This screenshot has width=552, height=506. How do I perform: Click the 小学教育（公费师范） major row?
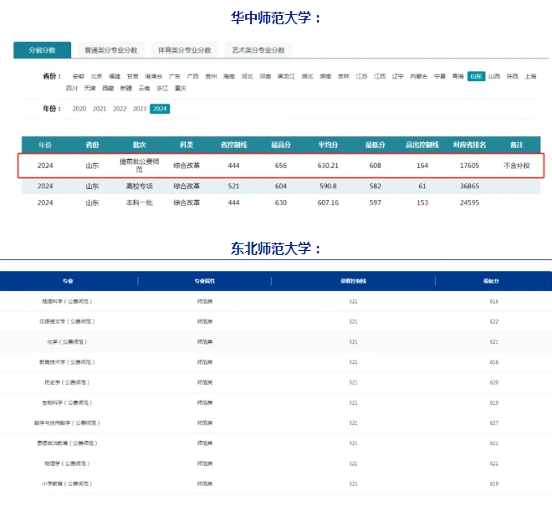coord(276,483)
